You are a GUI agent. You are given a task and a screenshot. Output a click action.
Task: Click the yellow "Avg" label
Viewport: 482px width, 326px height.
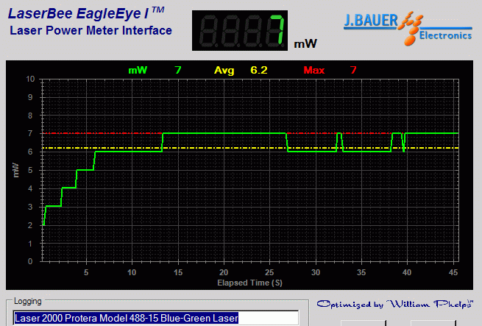224,71
